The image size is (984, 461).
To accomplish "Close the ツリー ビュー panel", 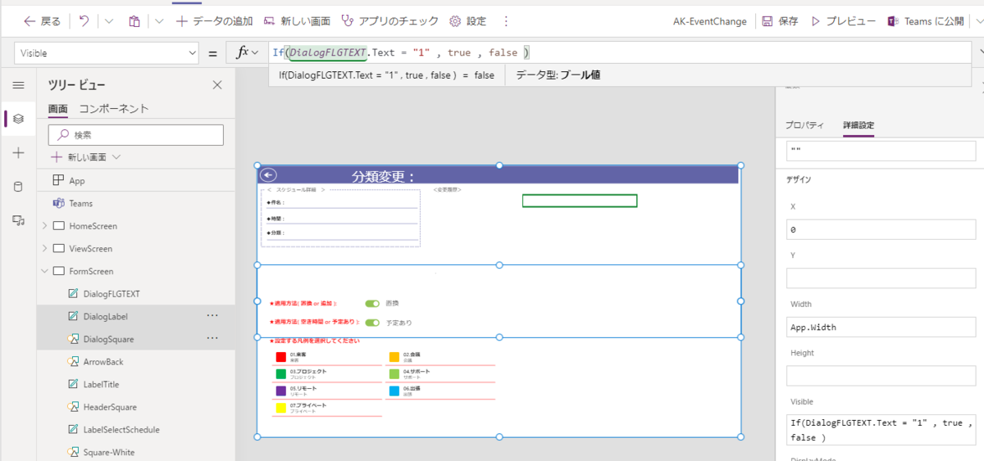I will coord(217,85).
